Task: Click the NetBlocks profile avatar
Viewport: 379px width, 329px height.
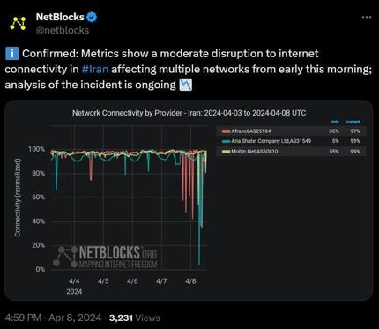Action: (18, 23)
